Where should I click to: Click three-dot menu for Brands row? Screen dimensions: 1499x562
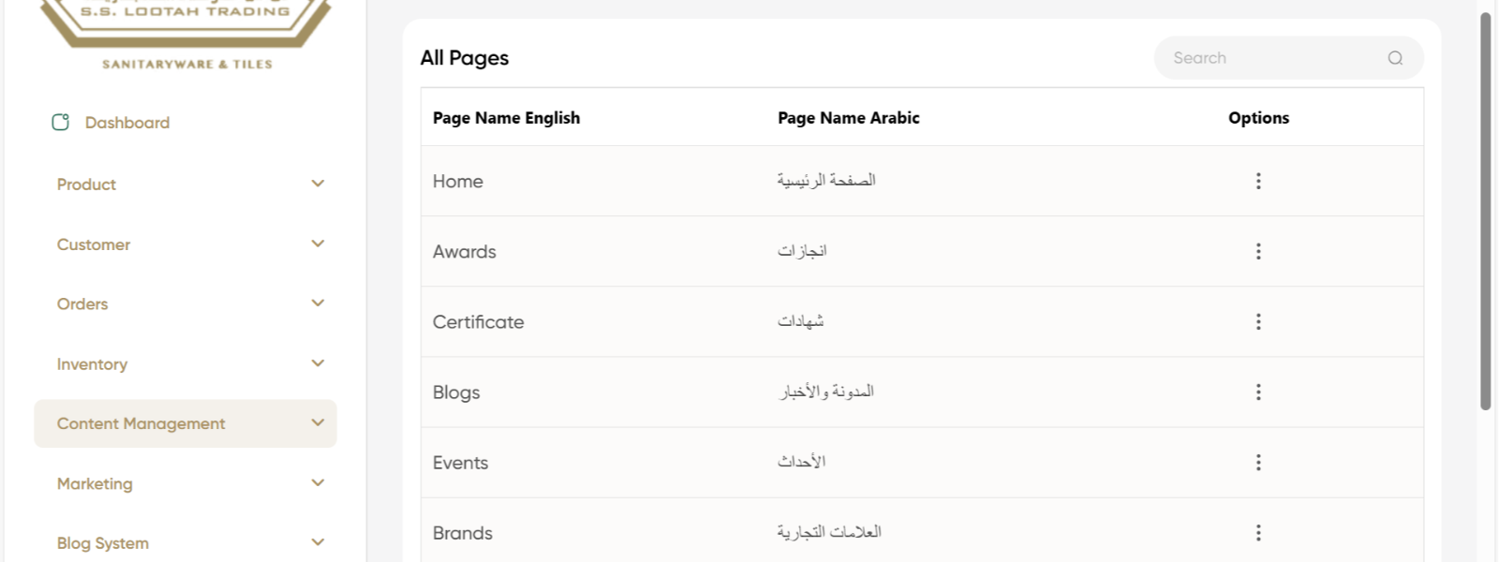(x=1258, y=532)
